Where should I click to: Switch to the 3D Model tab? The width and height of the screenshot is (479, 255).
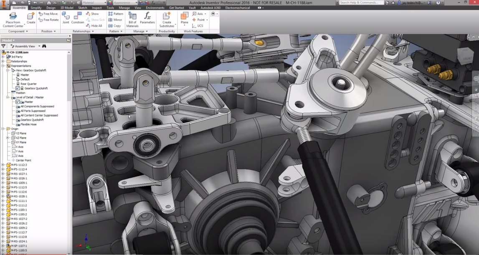click(x=67, y=8)
